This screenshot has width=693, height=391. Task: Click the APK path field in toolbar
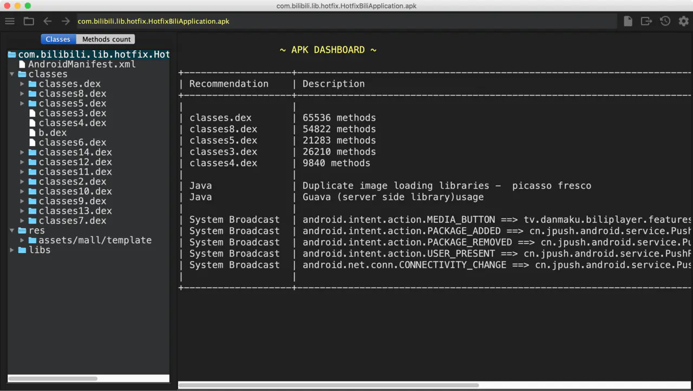(345, 21)
